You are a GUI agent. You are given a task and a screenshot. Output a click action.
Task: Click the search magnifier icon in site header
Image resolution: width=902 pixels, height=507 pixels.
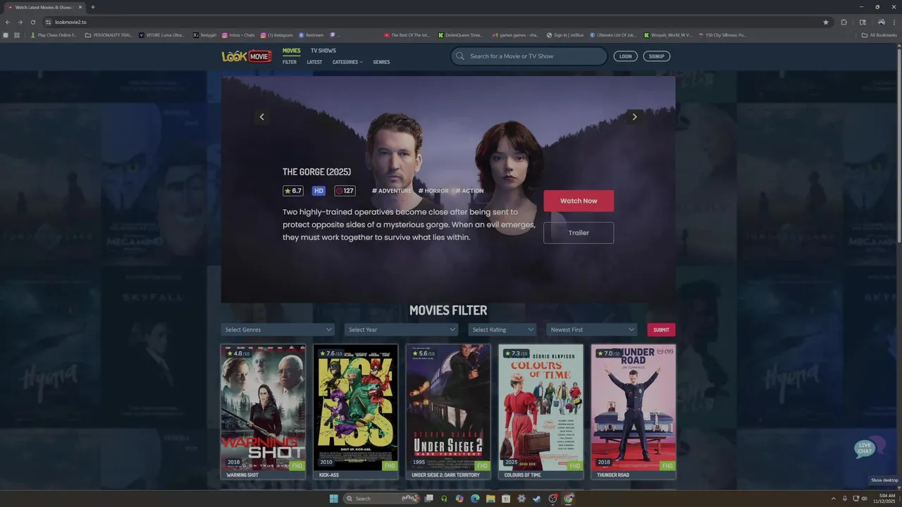(460, 56)
